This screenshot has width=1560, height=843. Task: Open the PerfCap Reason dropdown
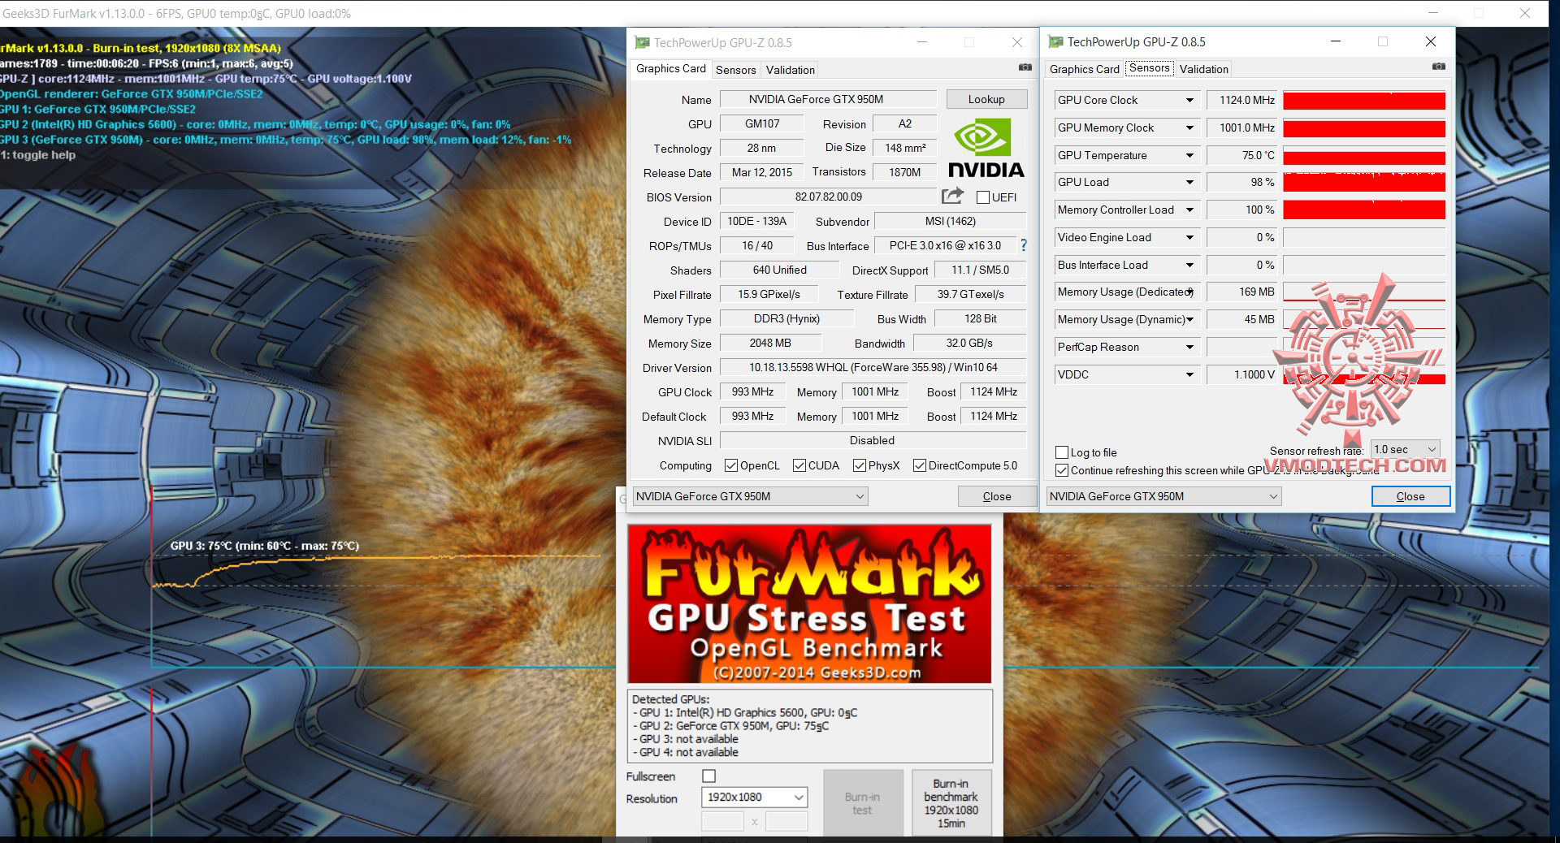1189,347
